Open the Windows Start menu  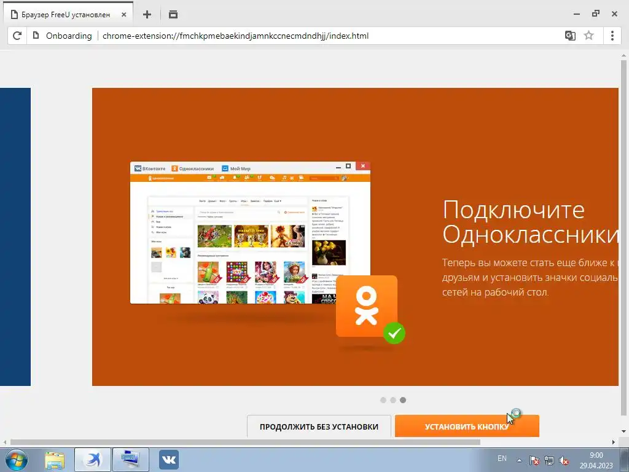(16, 460)
